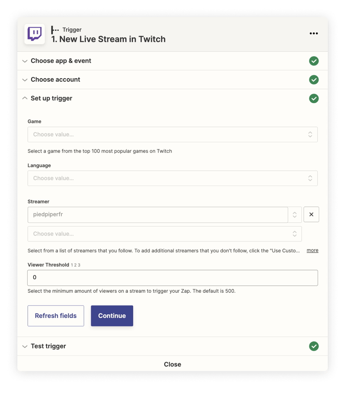Viewport: 345px width, 394px height.
Task: Focus the Viewer Threshold input field
Action: [x=172, y=278]
